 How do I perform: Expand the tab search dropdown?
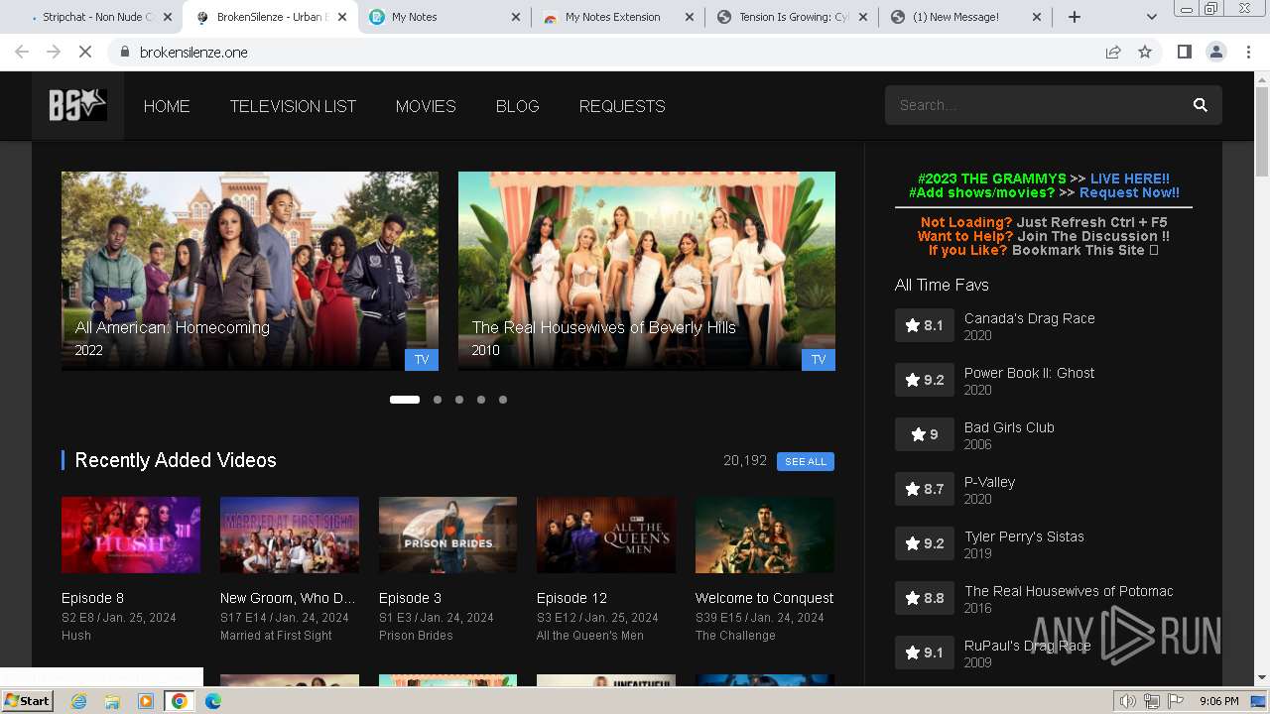[1151, 17]
